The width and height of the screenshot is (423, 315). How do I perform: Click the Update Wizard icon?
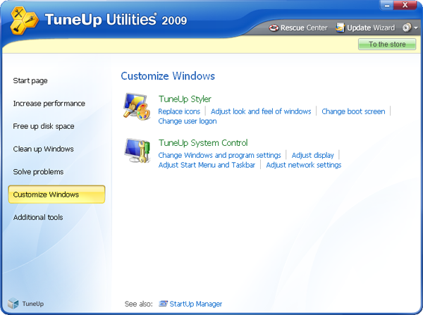coord(341,27)
